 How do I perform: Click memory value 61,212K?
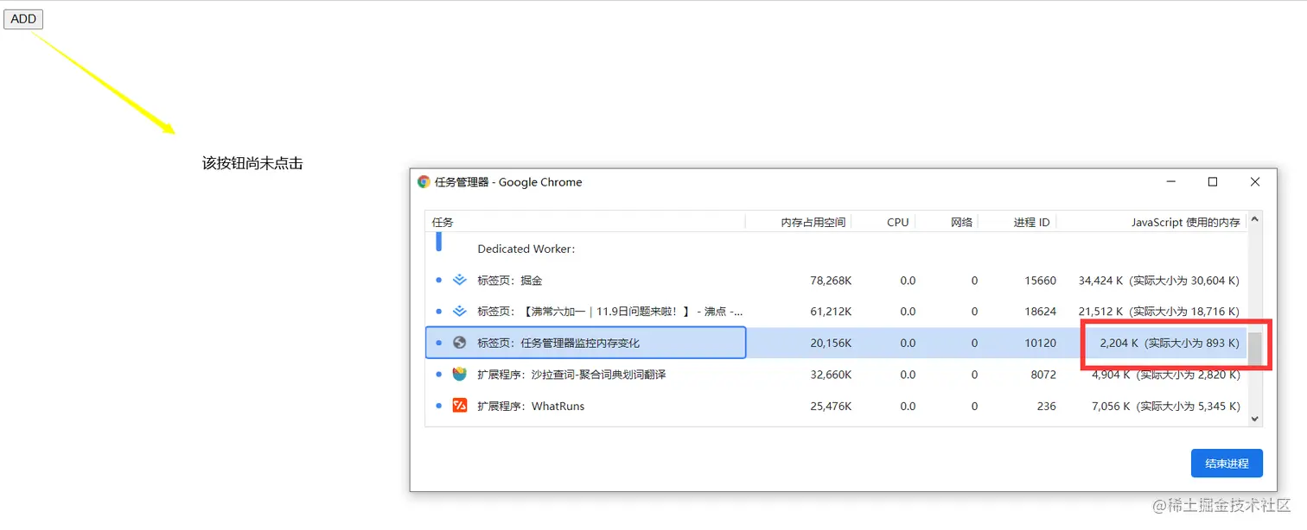[x=831, y=312]
